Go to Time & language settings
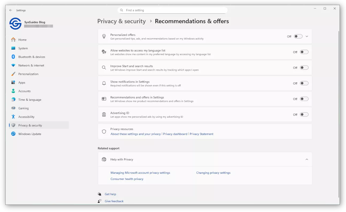The image size is (346, 212). (30, 100)
